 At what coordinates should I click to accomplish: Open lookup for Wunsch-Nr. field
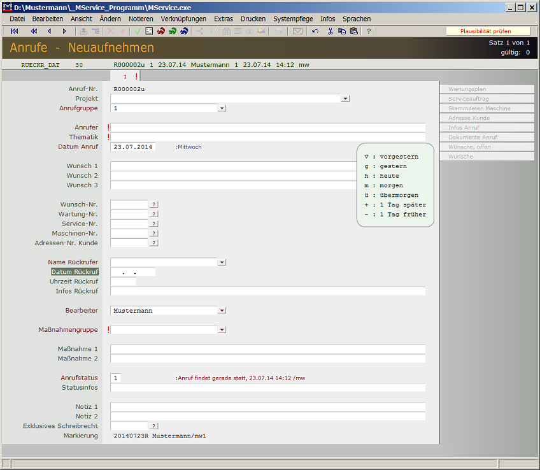tap(153, 204)
